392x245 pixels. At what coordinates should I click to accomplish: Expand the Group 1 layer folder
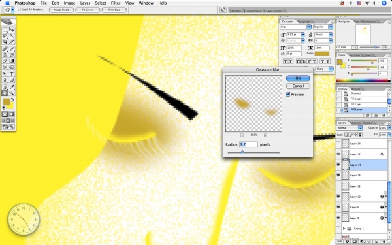(x=344, y=229)
